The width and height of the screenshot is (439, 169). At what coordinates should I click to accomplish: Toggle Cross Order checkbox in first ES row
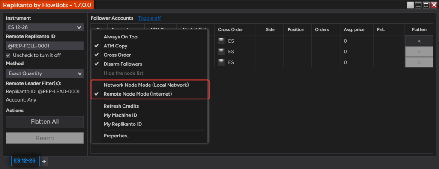coord(221,41)
